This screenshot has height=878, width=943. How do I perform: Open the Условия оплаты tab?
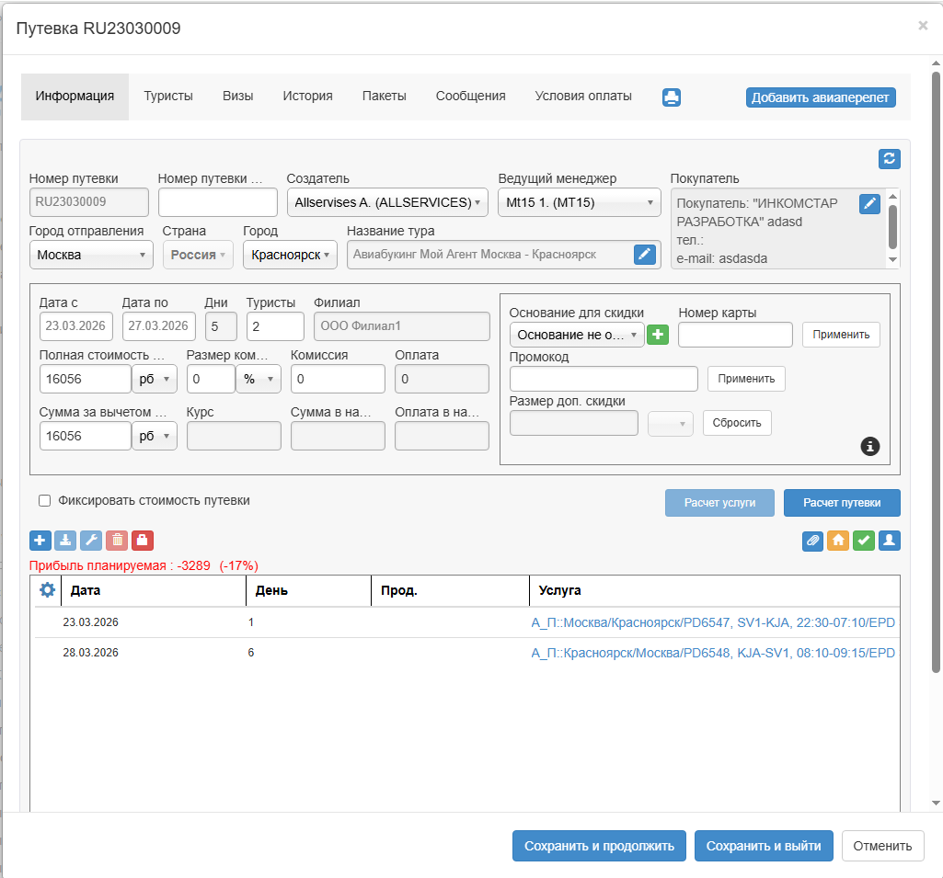[x=583, y=96]
